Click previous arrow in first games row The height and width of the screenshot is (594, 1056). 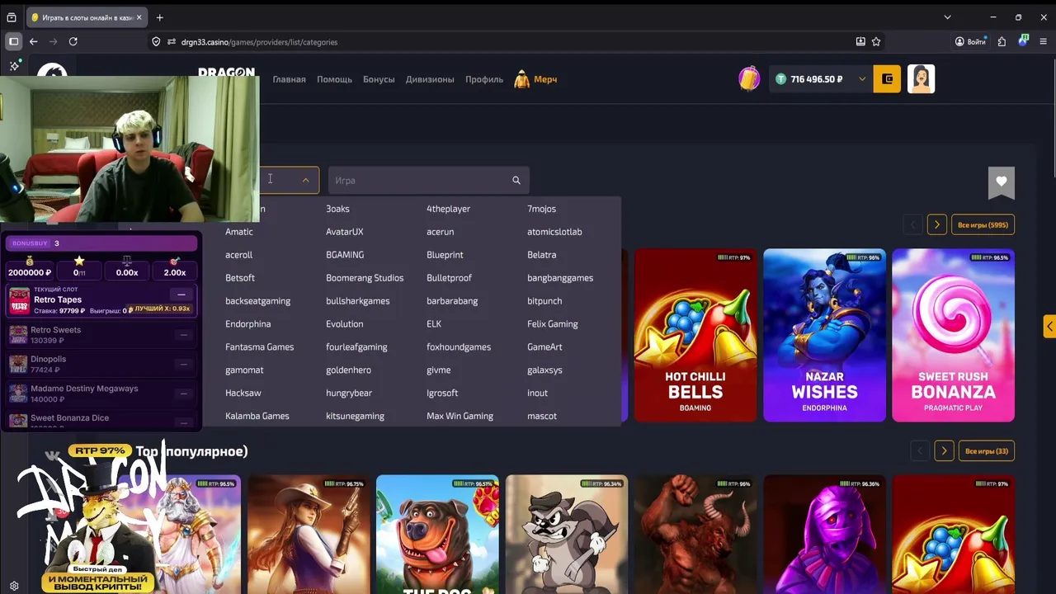click(x=912, y=224)
